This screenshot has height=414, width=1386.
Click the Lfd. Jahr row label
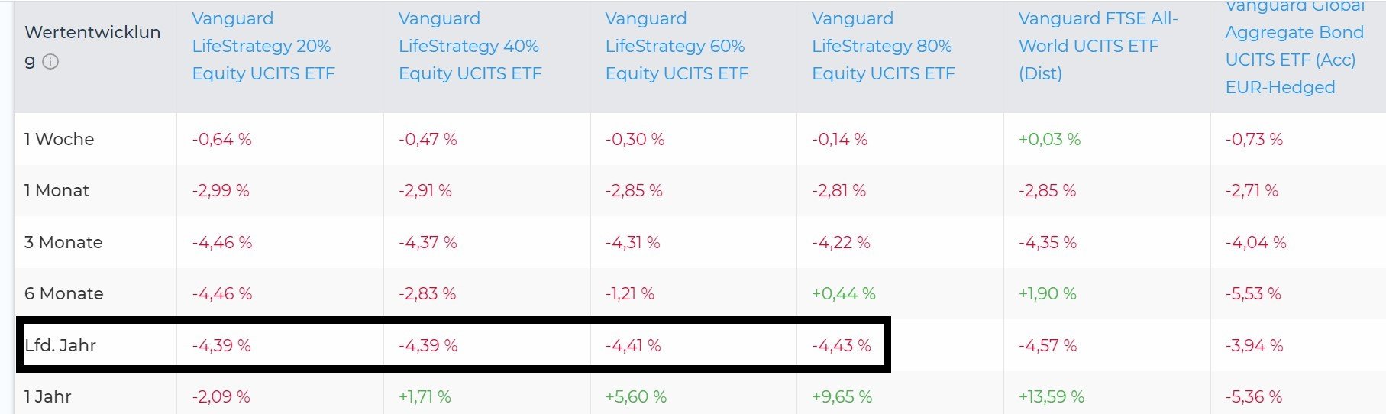click(x=60, y=345)
